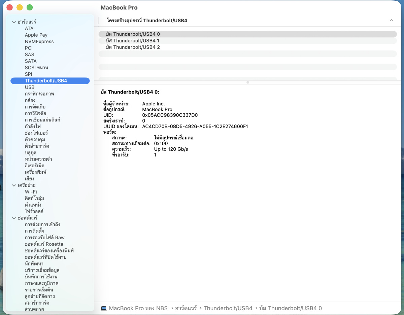Open กราฟิก/จอภาพ sidebar item

[39, 94]
